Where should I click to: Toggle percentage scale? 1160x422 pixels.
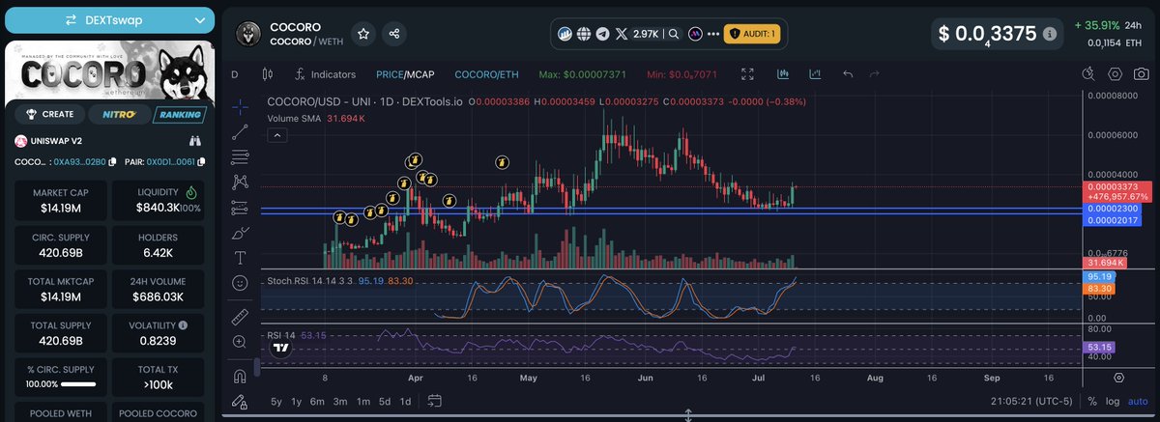coord(1092,402)
